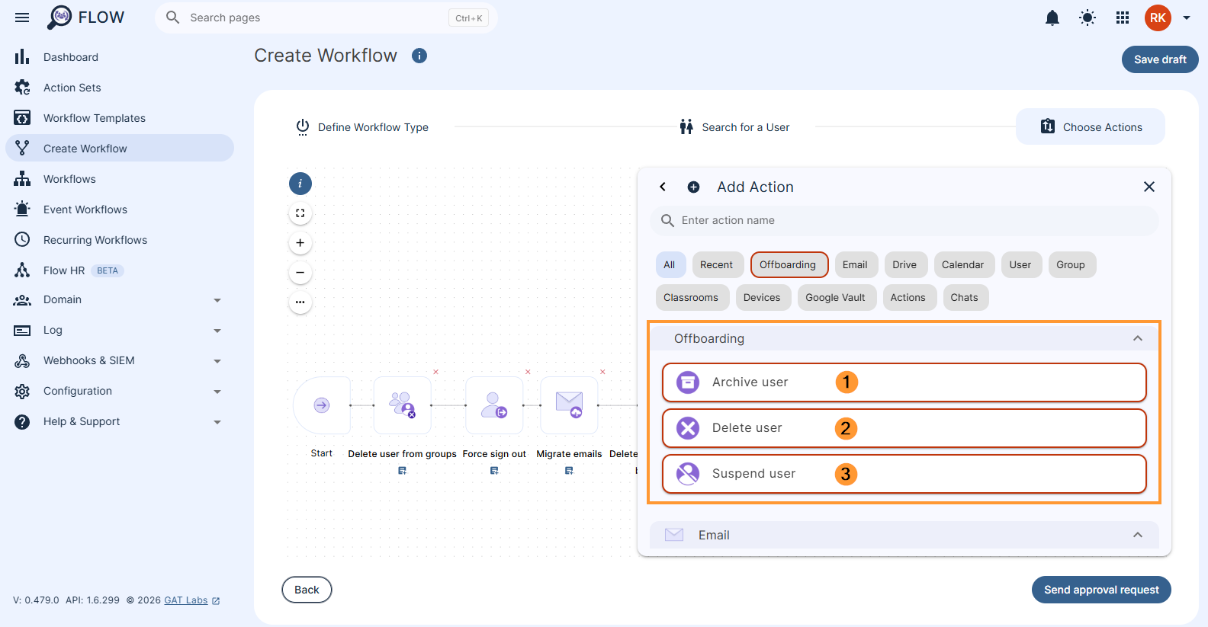Select the Delete user from groups node
Screen dimensions: 1208x627
[x=403, y=405]
